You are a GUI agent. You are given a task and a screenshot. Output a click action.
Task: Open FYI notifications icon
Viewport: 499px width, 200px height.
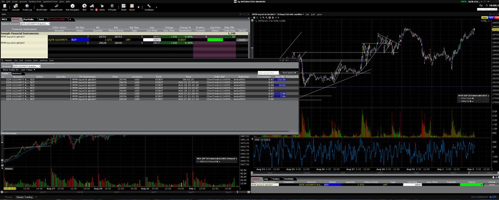click(92, 7)
